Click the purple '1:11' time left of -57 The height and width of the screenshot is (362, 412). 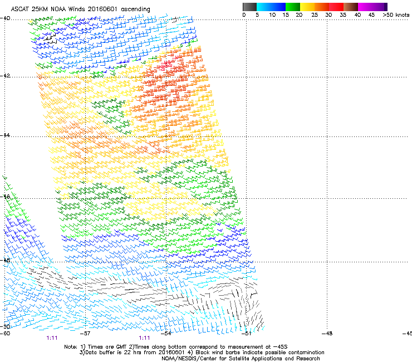52,338
